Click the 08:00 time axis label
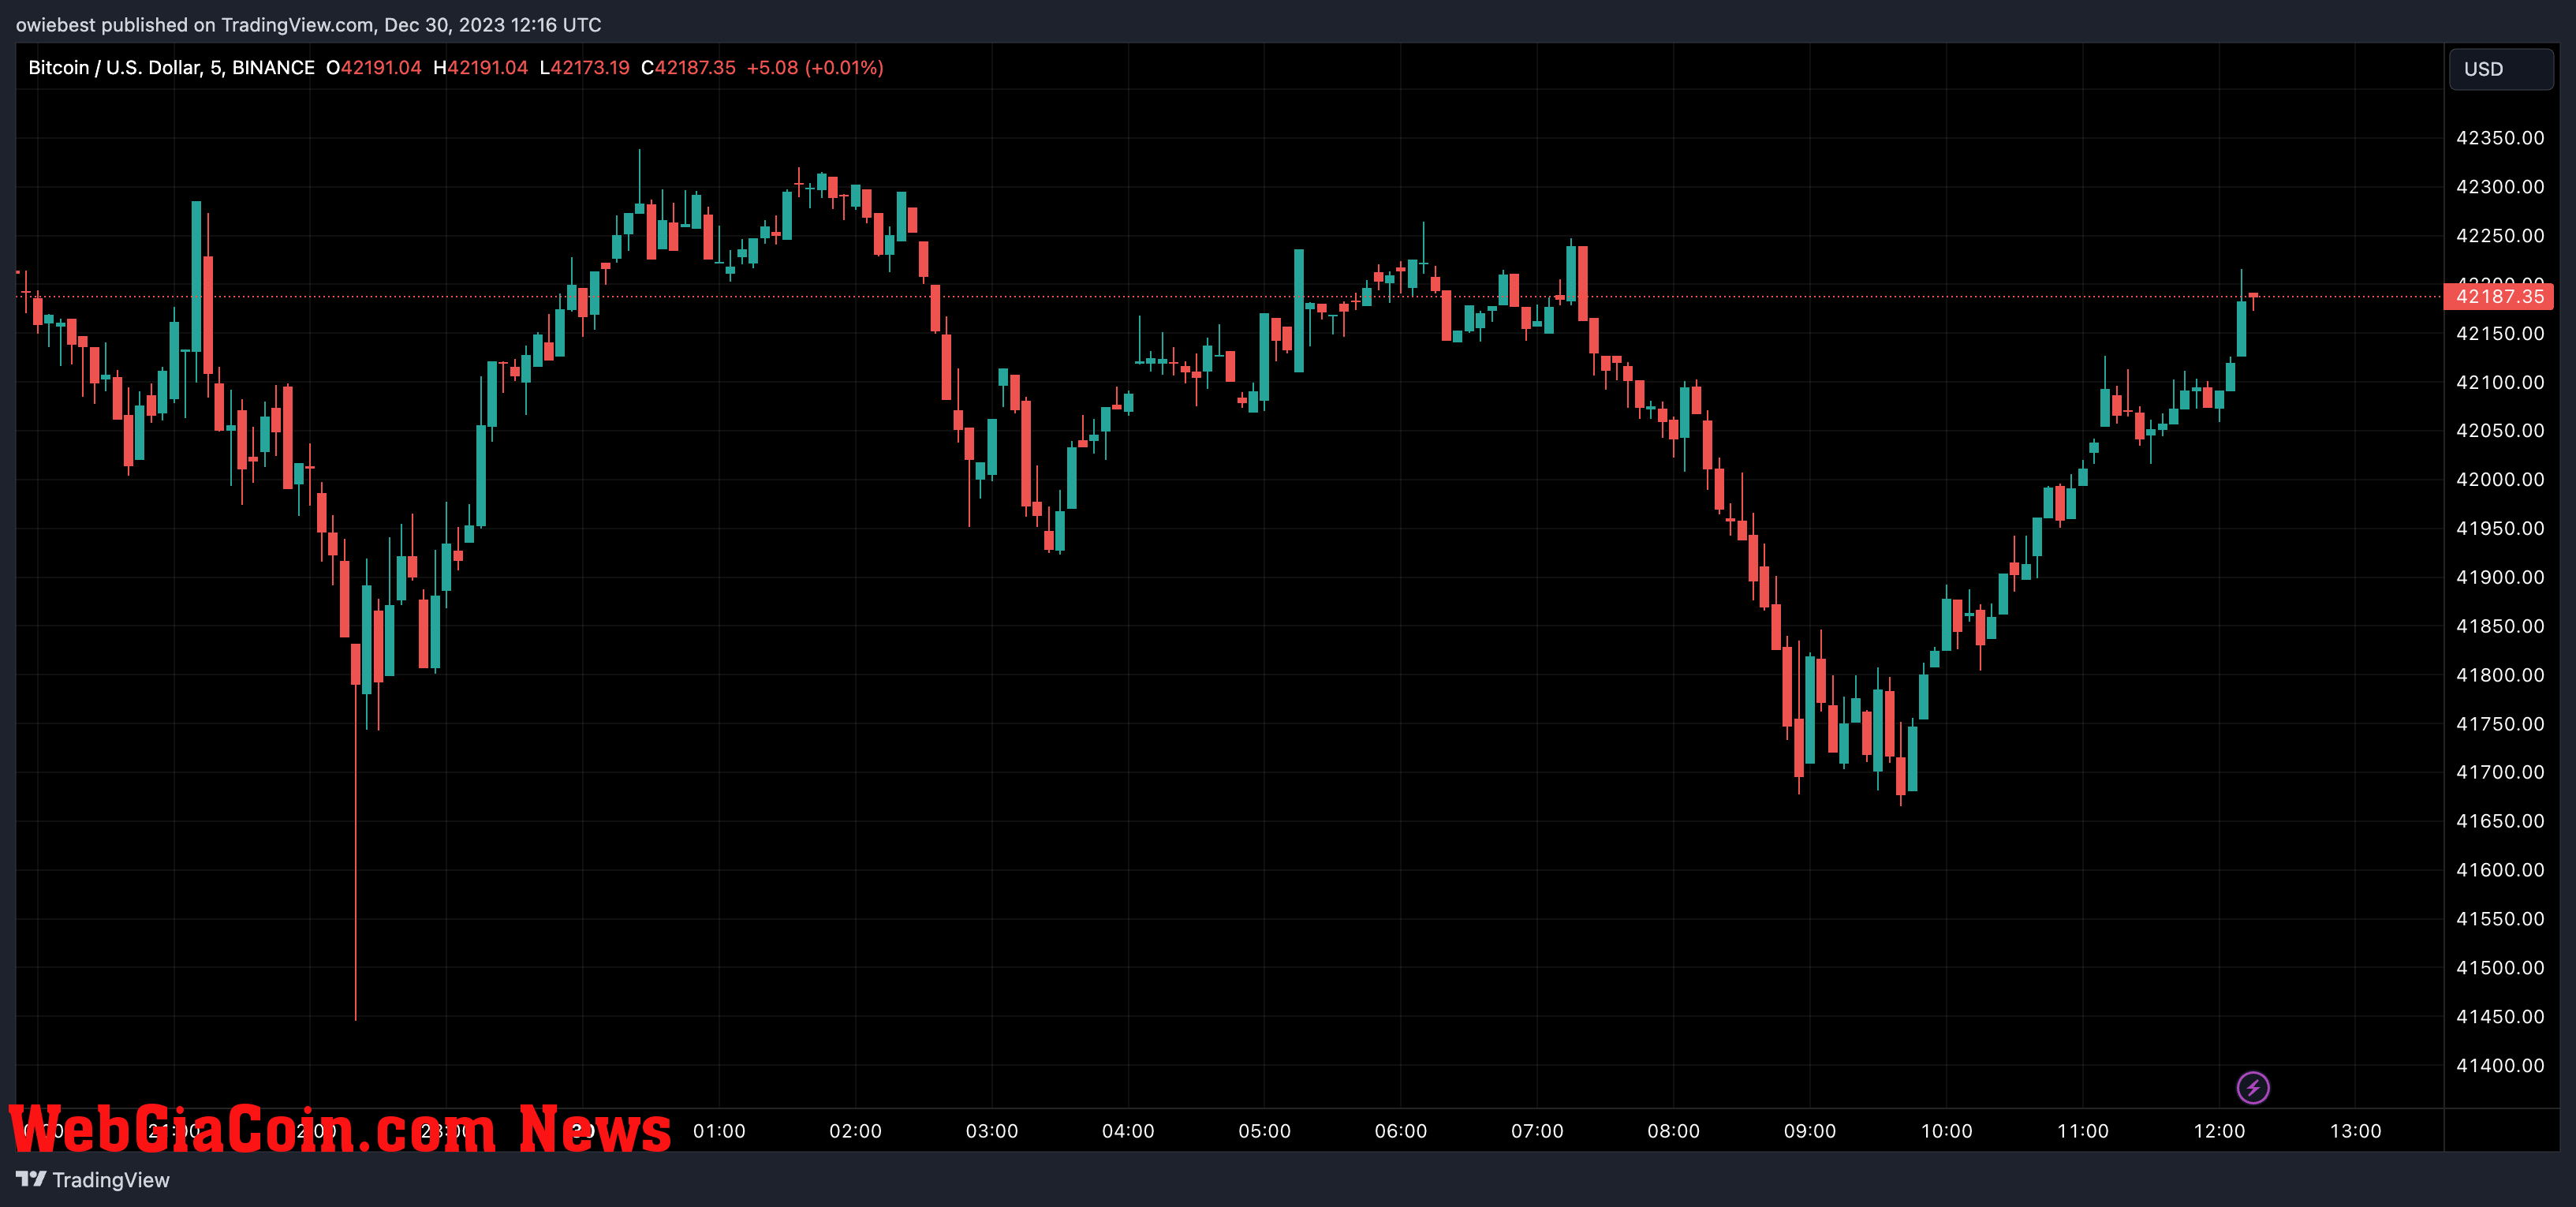Screen dimensions: 2576x1207 point(1673,1131)
